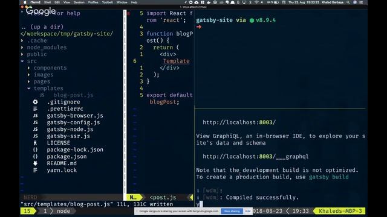Click the JS icon beside gatsby-node.js
Screen dimensions: 387x217
pos(35,129)
